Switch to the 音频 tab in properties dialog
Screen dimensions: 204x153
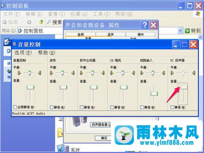pyautogui.click(x=81, y=35)
